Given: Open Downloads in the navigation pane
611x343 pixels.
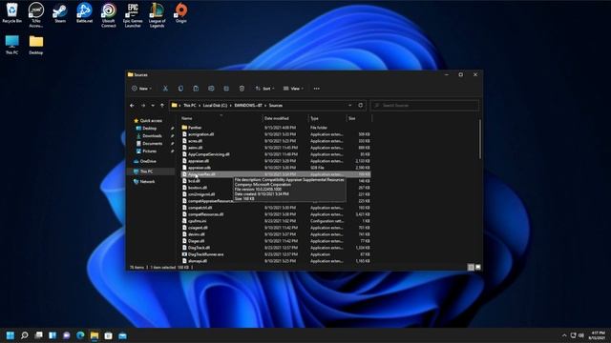Looking at the screenshot, I should tap(152, 135).
